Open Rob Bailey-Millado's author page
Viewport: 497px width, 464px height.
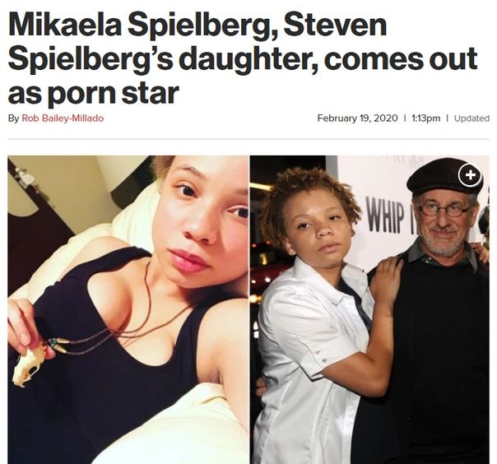[x=63, y=118]
